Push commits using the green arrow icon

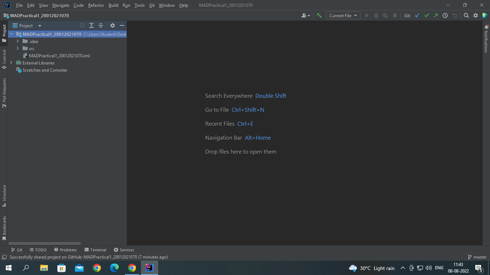[435, 15]
